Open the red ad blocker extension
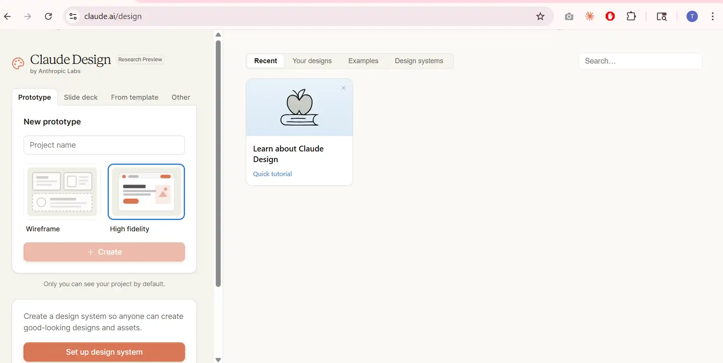Image resolution: width=723 pixels, height=363 pixels. (610, 16)
